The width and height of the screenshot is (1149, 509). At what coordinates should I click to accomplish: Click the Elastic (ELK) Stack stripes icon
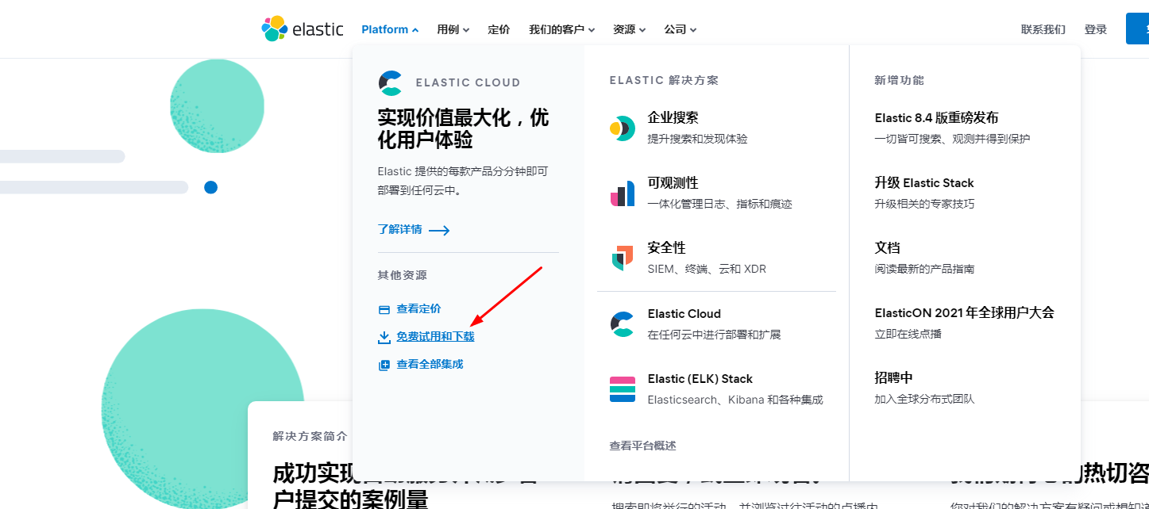pos(623,389)
